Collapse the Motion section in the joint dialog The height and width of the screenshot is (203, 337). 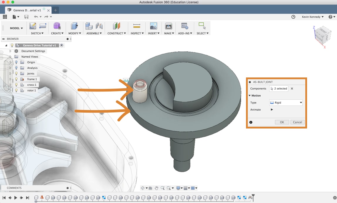pyautogui.click(x=249, y=95)
